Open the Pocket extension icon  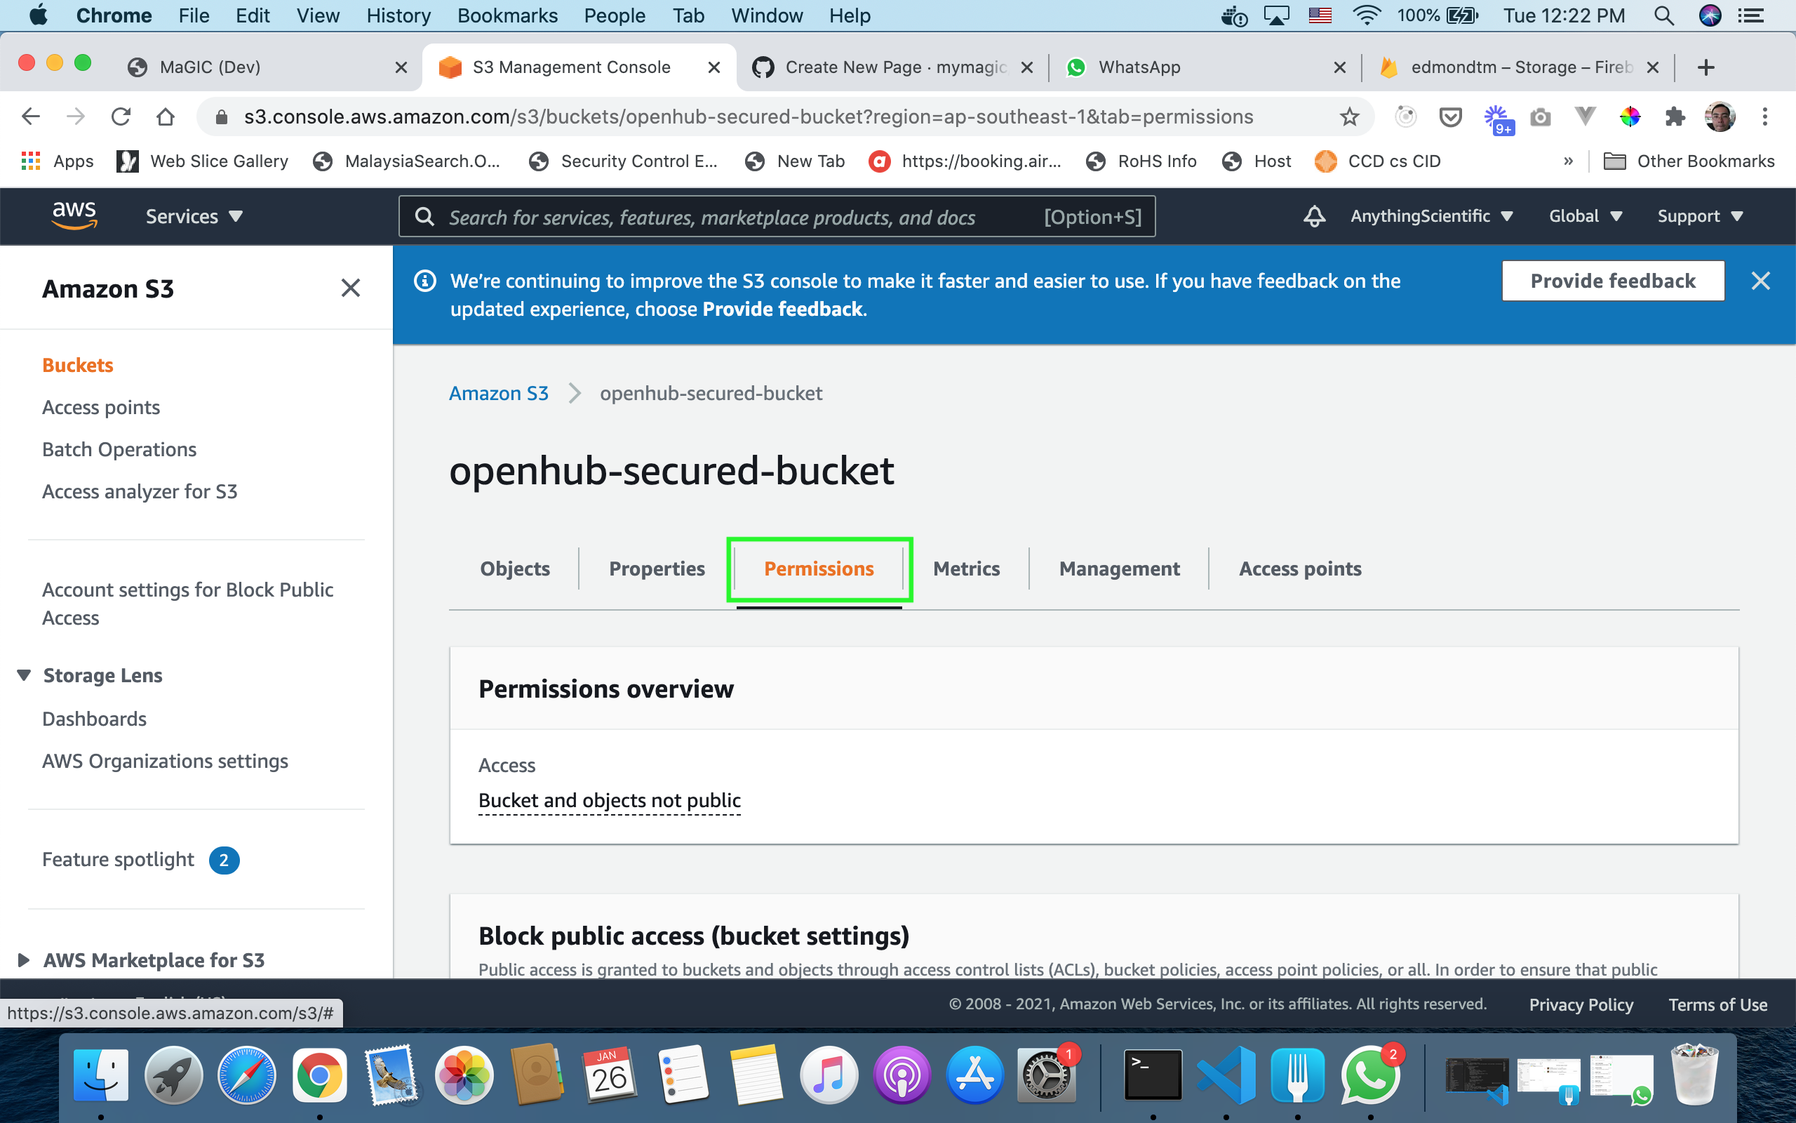tap(1450, 117)
